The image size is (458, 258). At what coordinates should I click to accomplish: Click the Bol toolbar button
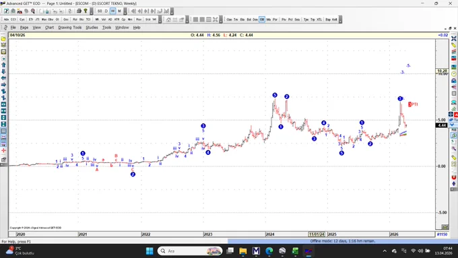(x=249, y=20)
